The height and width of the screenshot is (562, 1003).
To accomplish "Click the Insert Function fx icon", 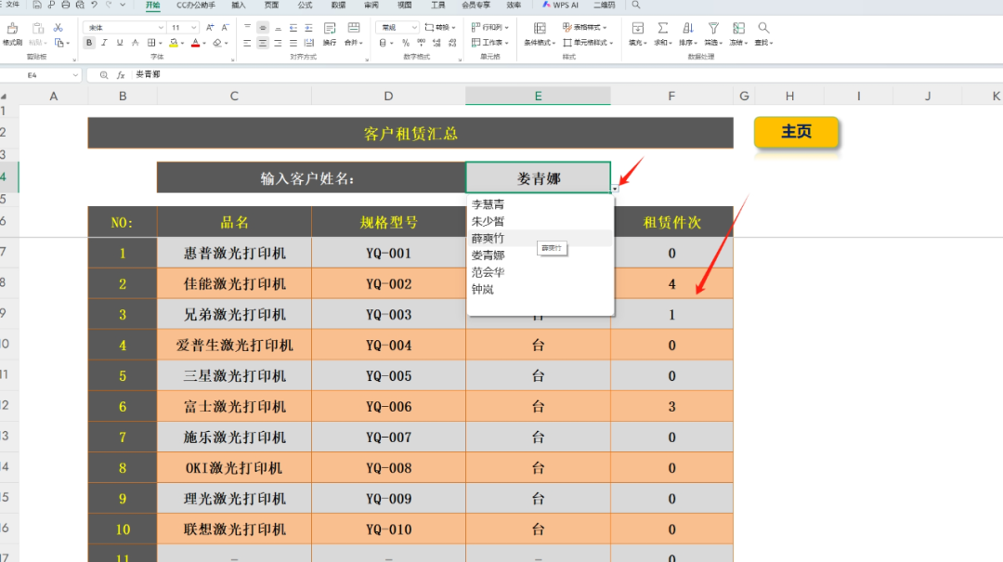I will pyautogui.click(x=120, y=75).
